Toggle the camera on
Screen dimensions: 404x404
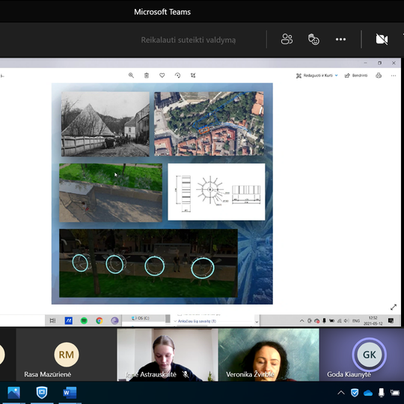[382, 40]
